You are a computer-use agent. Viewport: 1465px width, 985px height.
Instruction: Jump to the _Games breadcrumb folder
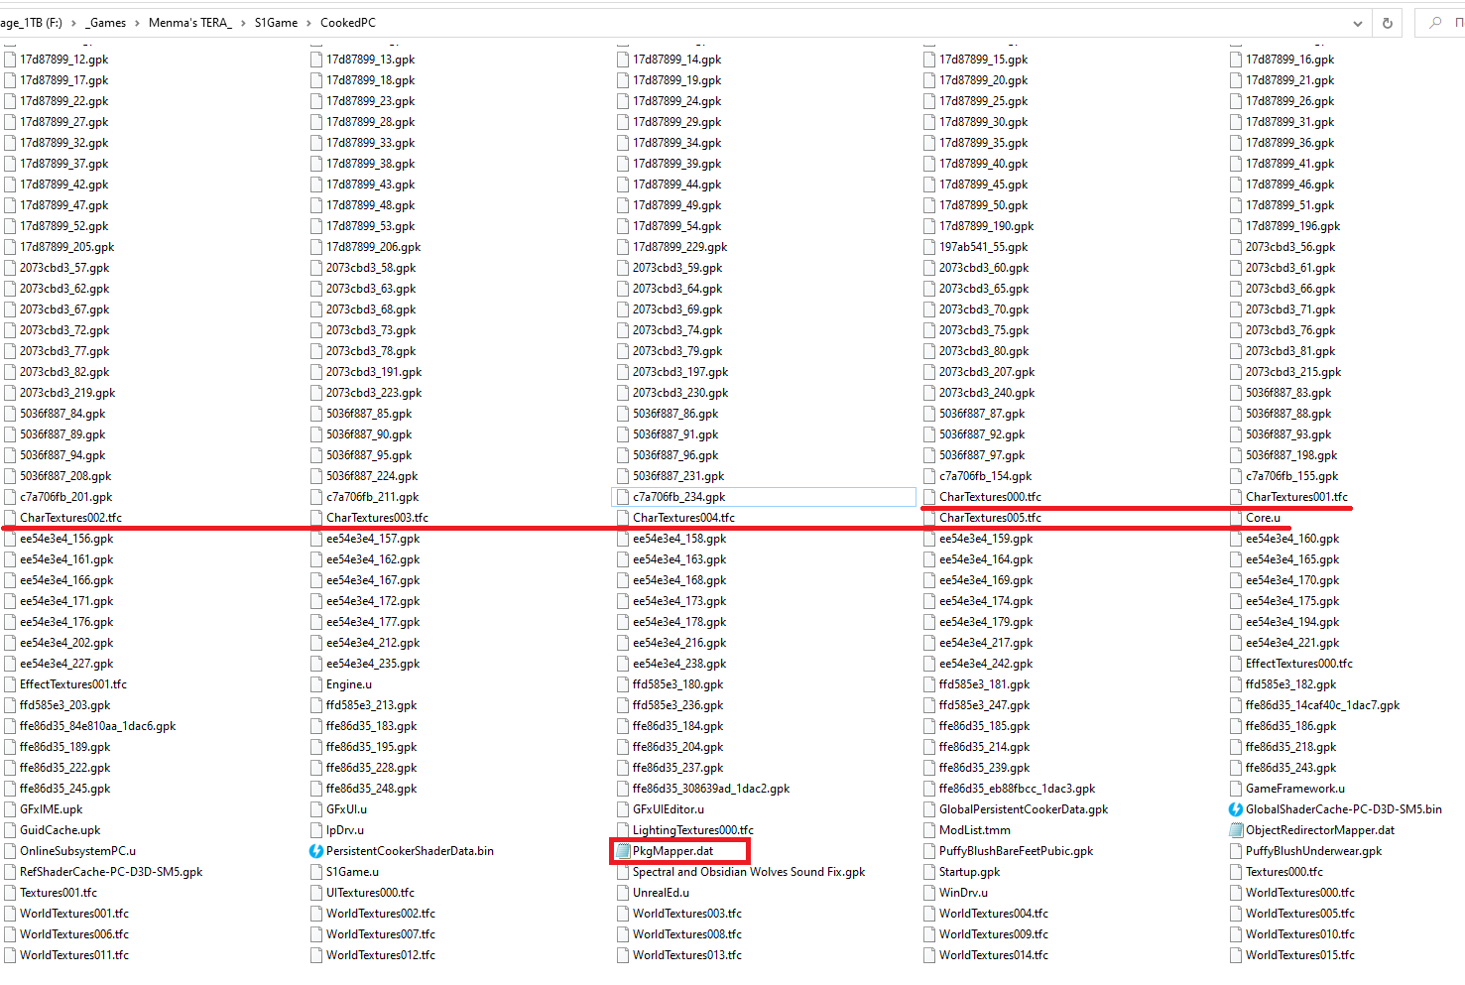pos(106,23)
